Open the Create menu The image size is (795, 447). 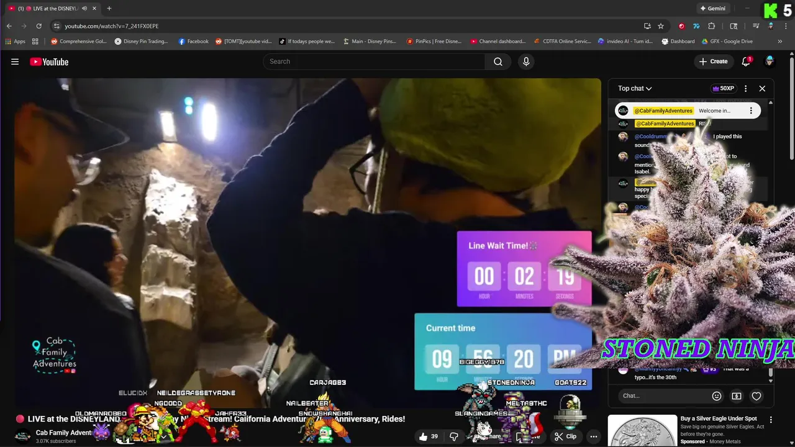click(713, 61)
